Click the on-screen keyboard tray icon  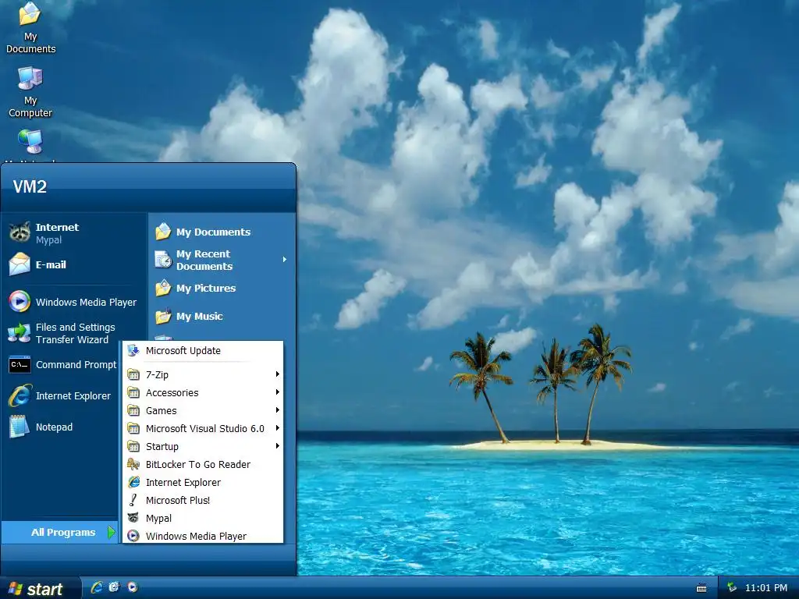pyautogui.click(x=701, y=588)
